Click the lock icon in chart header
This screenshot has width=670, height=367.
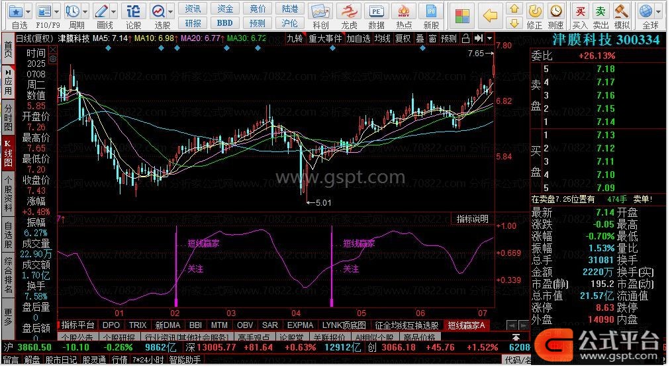coord(465,39)
